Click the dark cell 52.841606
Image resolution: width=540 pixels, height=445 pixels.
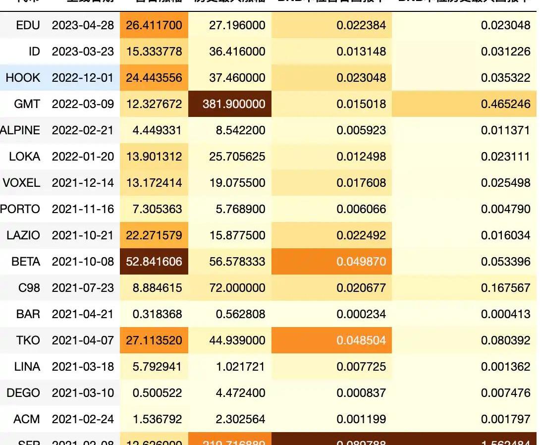(154, 262)
